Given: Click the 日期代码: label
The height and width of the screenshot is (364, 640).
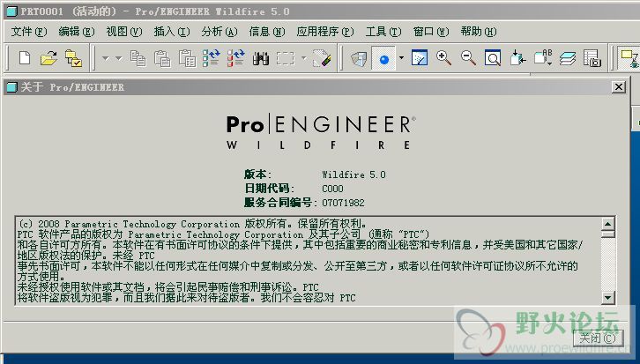Looking at the screenshot, I should pyautogui.click(x=270, y=189).
